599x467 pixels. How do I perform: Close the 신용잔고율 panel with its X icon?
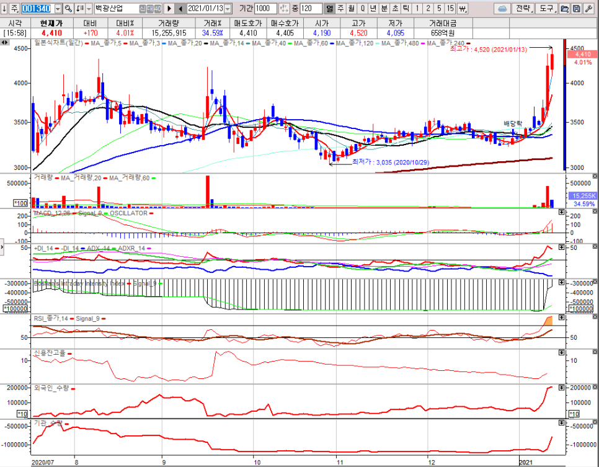click(x=595, y=352)
